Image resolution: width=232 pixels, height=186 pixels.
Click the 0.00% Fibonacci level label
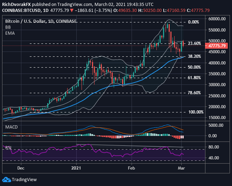coord(194,22)
